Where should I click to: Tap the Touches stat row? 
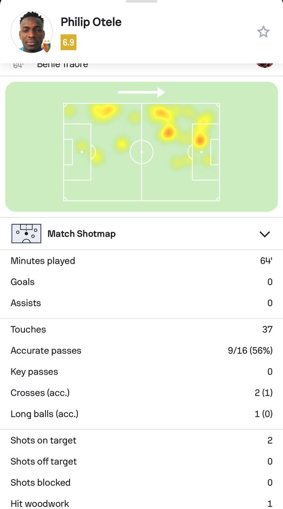tap(141, 330)
